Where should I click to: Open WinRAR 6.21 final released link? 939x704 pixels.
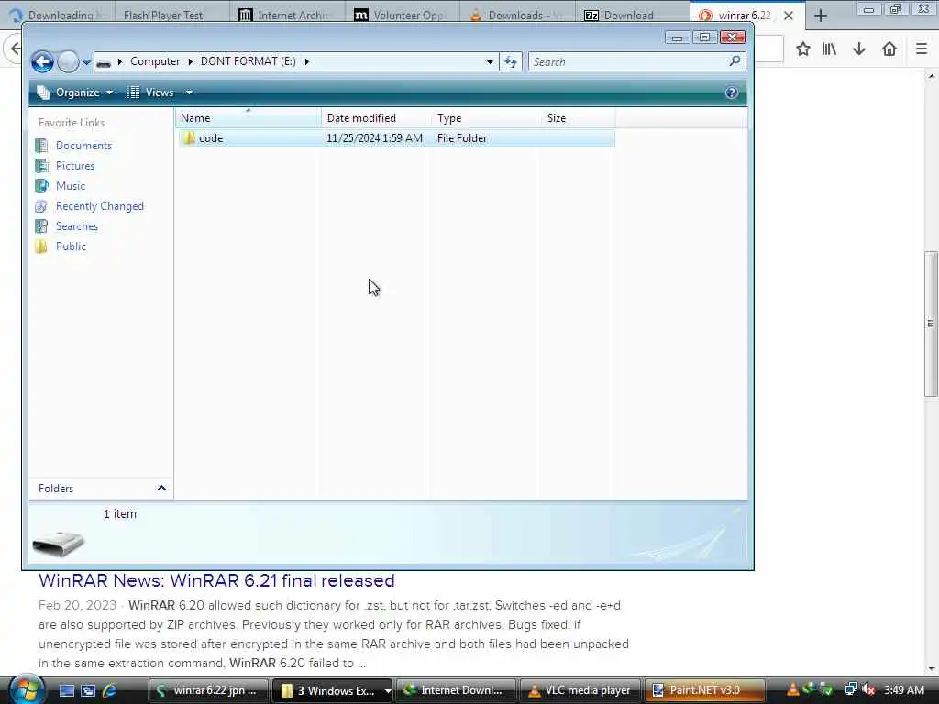point(216,580)
